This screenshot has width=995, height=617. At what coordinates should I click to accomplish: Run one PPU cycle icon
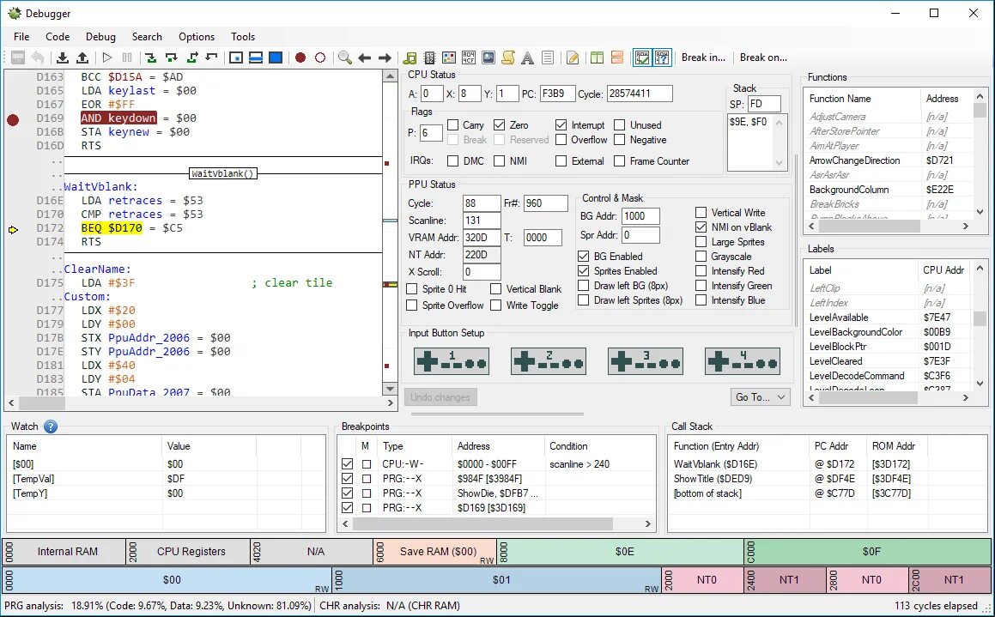click(236, 57)
